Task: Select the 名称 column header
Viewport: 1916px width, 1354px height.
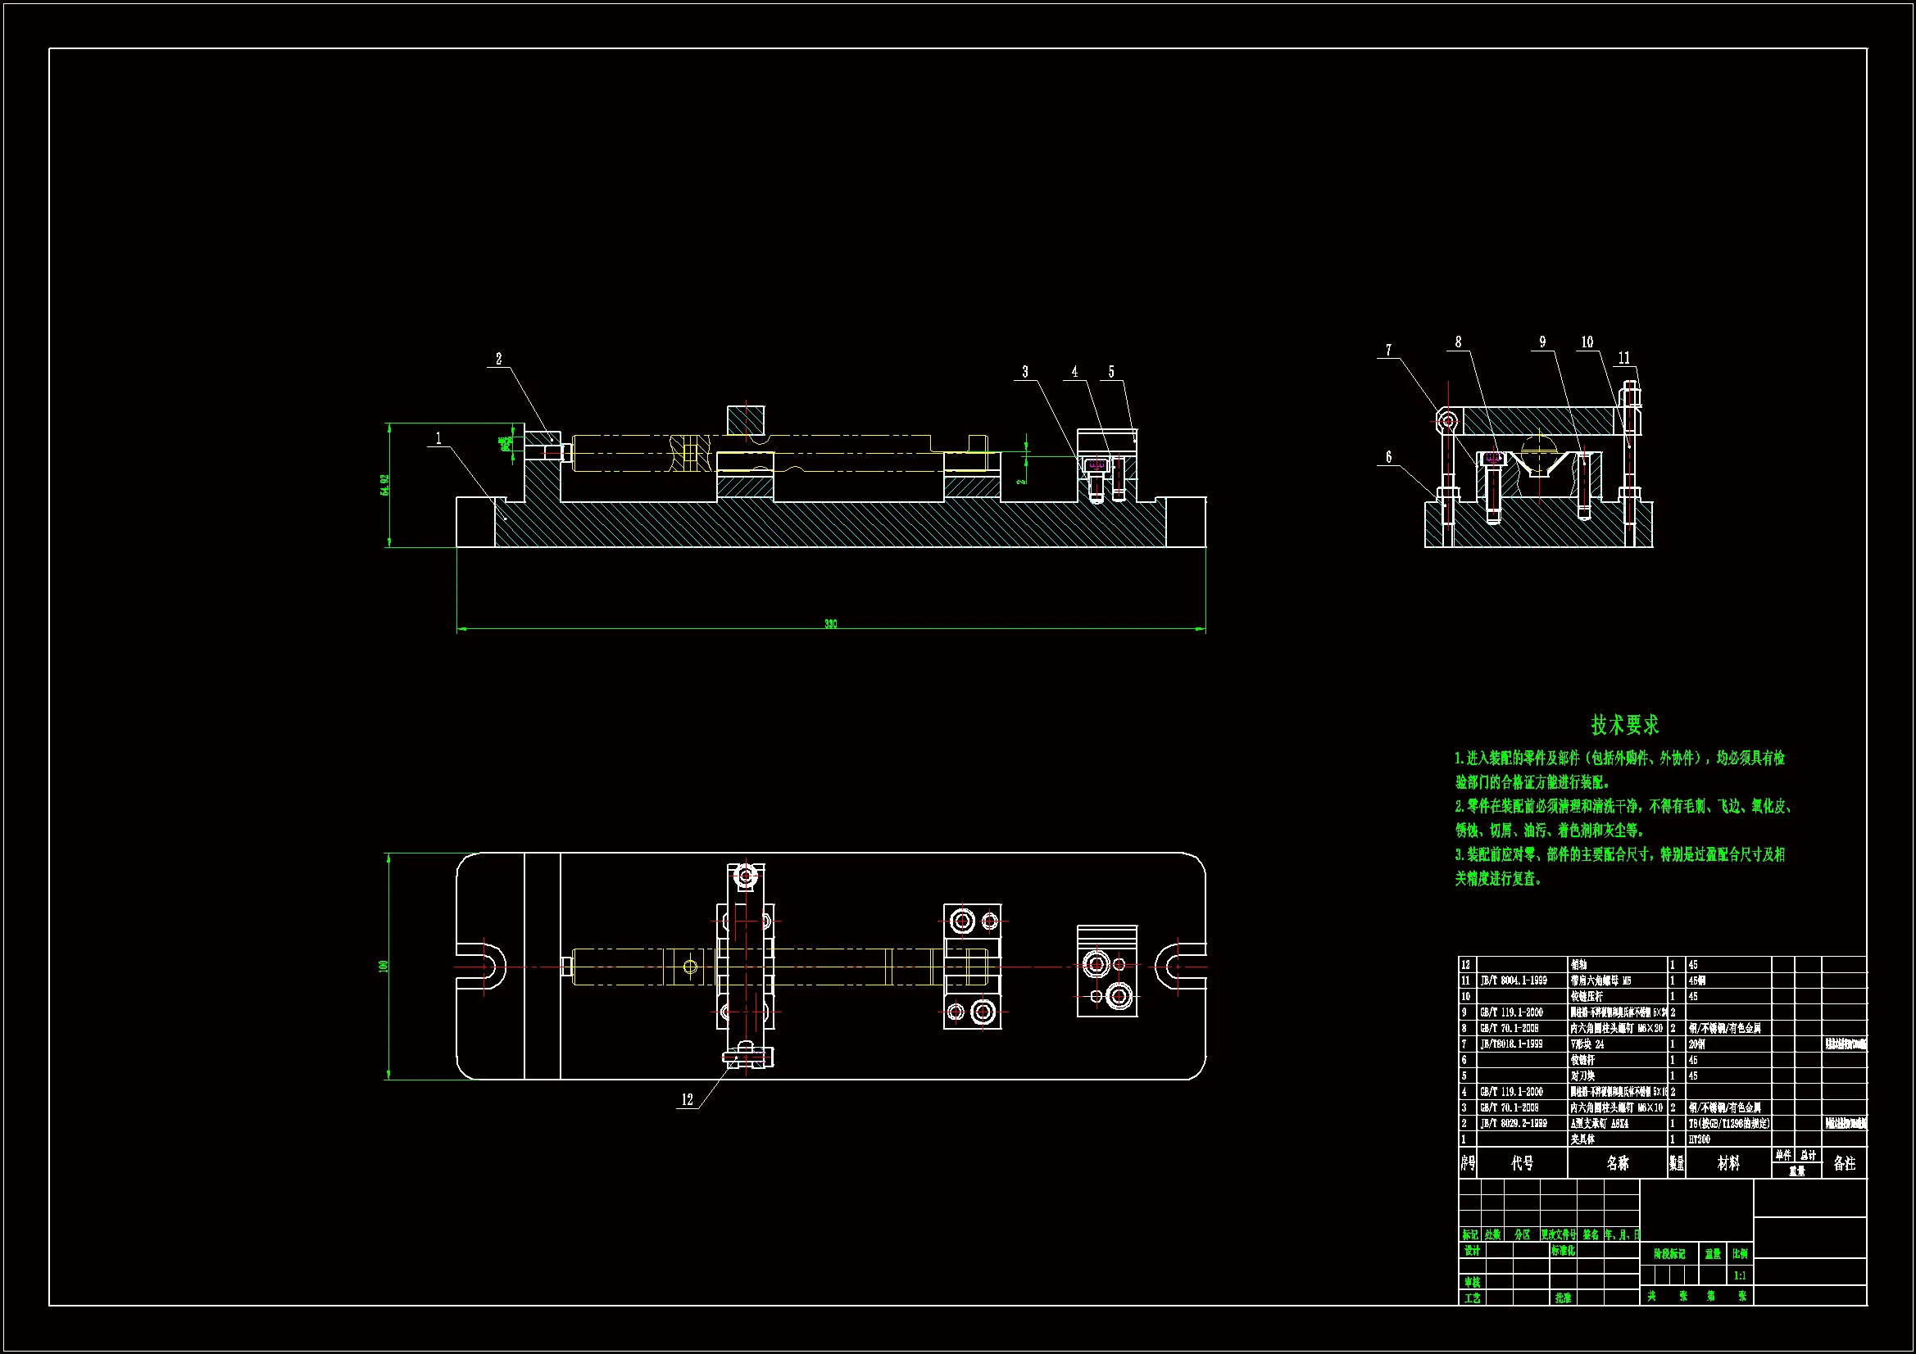Action: (1617, 1163)
